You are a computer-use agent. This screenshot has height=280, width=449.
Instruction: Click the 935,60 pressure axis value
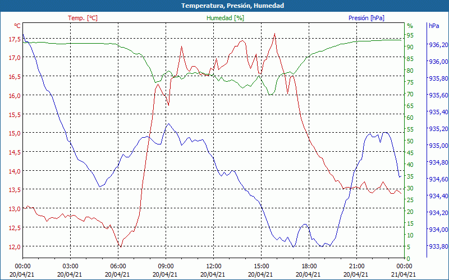click(x=438, y=95)
